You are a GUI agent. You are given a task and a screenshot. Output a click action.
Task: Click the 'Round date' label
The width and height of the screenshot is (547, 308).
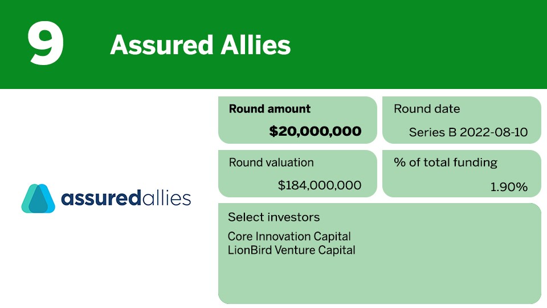point(427,109)
